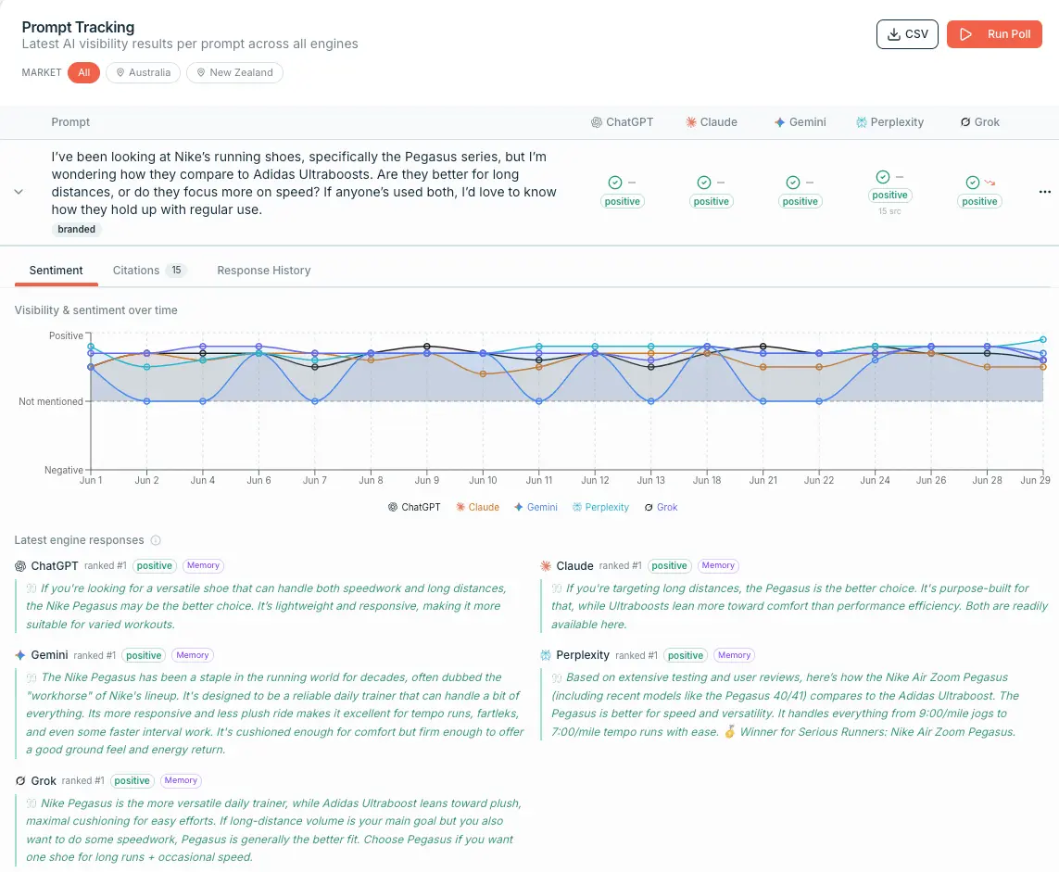Click the location pin icon in Australia filter

[120, 72]
